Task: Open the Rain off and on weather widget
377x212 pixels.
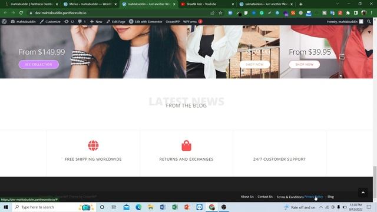Action: coord(300,207)
